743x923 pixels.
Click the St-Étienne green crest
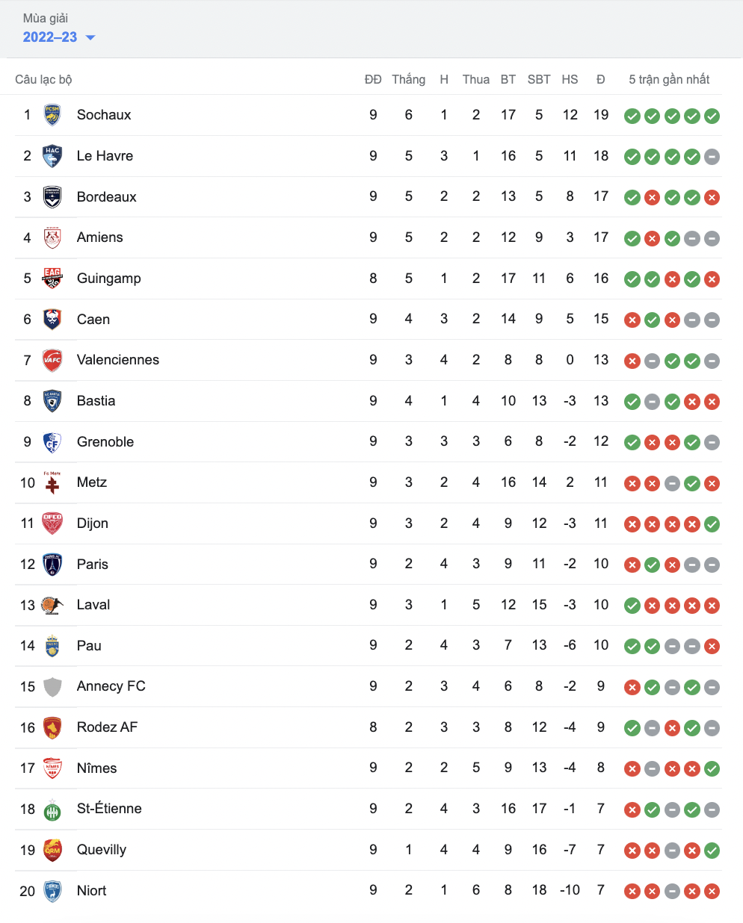tap(52, 809)
